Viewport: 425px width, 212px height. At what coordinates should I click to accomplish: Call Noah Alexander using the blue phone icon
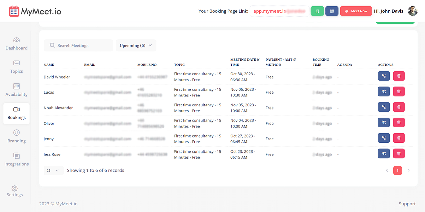click(384, 107)
